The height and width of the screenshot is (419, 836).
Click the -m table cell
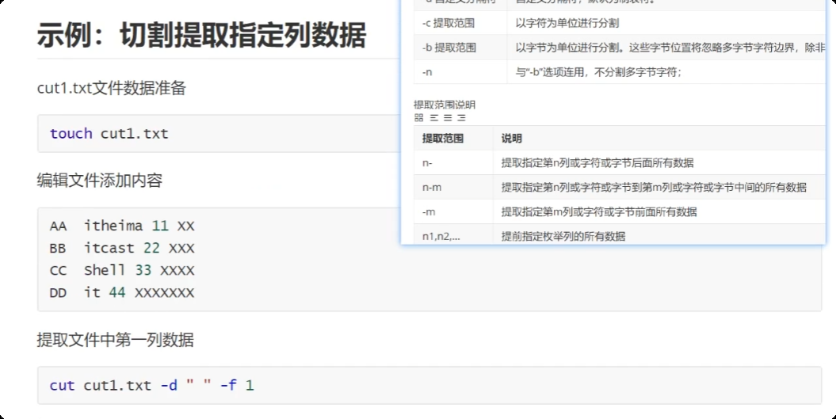click(x=454, y=211)
